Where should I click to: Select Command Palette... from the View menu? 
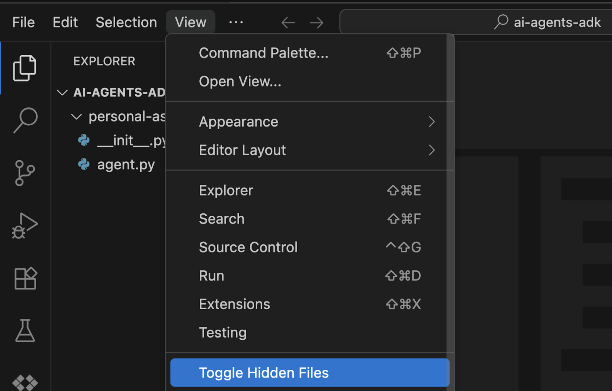(x=310, y=53)
